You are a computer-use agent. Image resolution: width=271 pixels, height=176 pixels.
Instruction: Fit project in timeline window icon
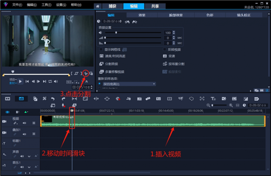click(238, 105)
